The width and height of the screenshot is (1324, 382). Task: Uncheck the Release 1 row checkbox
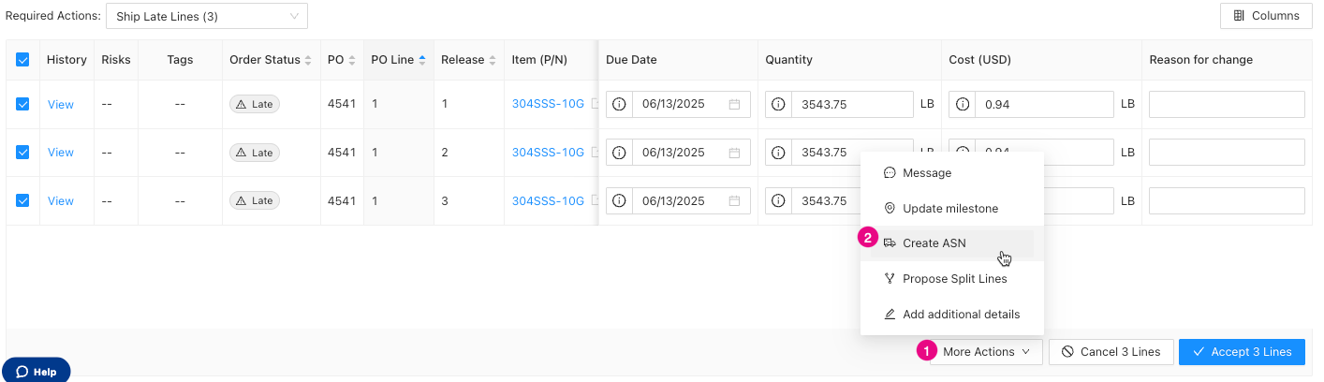(x=23, y=105)
